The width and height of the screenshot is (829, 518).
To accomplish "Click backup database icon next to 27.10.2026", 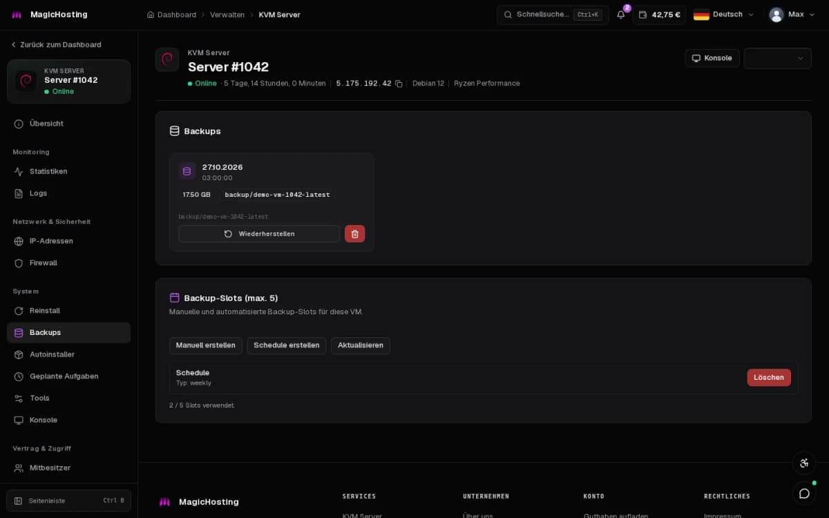I will [187, 171].
